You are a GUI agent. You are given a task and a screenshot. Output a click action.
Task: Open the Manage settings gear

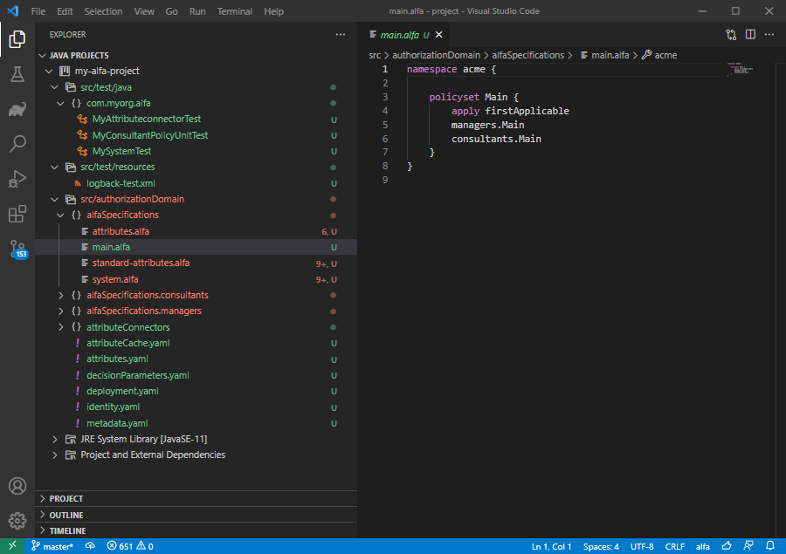coord(17,521)
